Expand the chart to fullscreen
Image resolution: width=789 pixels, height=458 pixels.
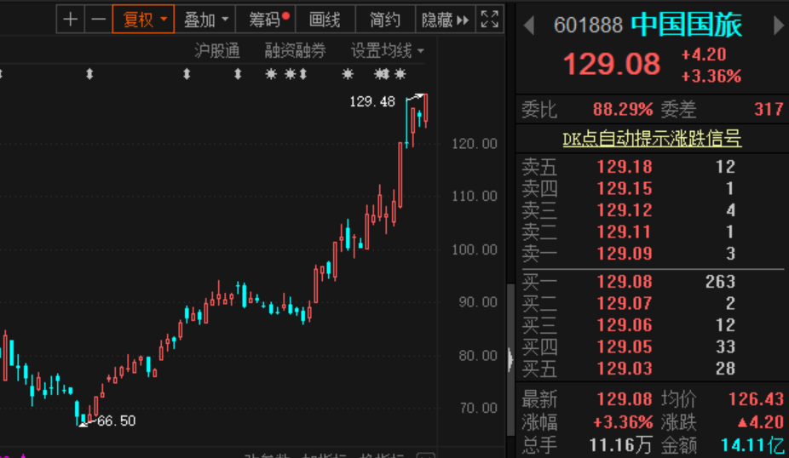click(489, 19)
